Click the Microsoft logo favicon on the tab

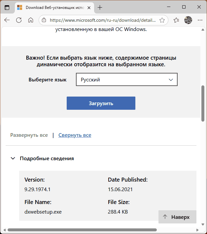tap(19, 8)
